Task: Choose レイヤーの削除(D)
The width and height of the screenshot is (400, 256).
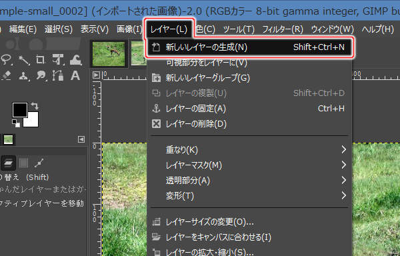Action: [x=249, y=124]
